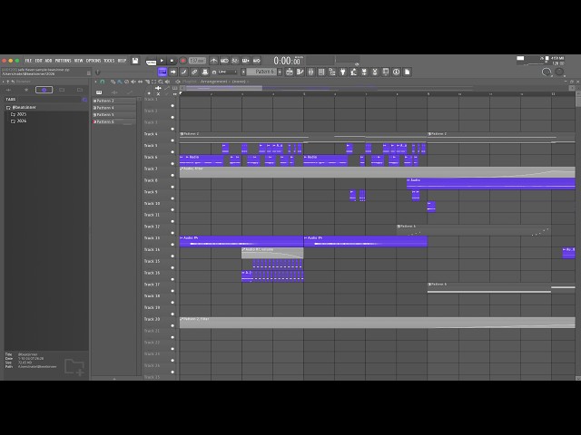
Task: Toggle song/pattern mode switch
Action: [151, 62]
